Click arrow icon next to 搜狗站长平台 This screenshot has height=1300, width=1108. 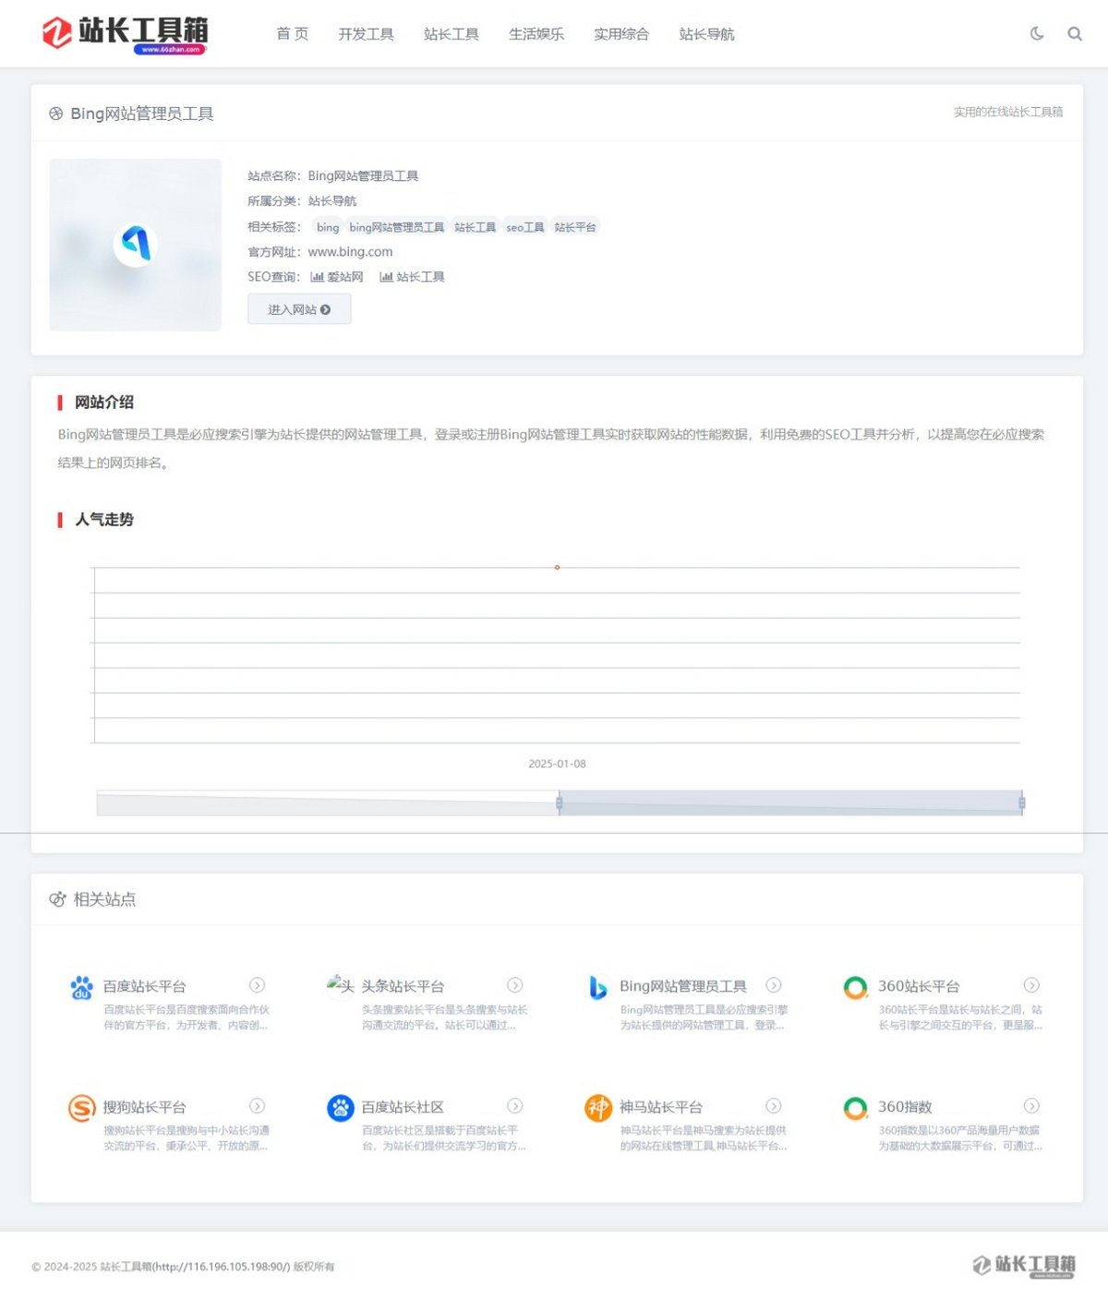(258, 1106)
